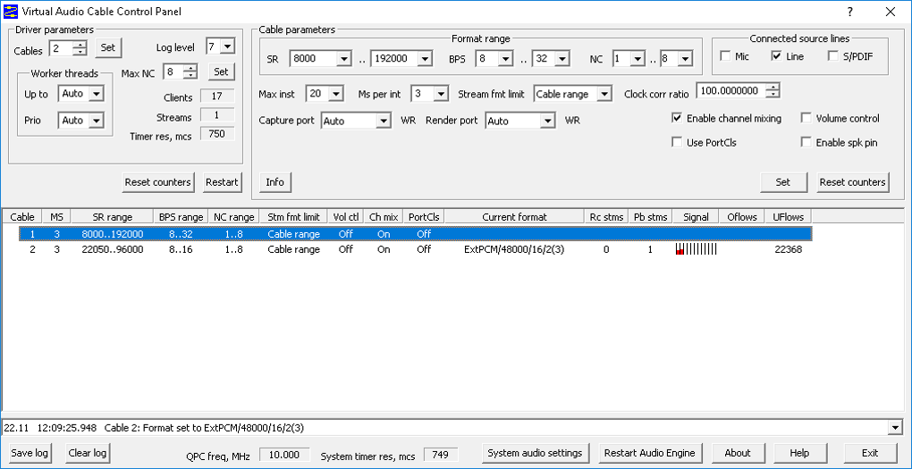Check the Use PortCls option
This screenshot has width=912, height=469.
(677, 142)
